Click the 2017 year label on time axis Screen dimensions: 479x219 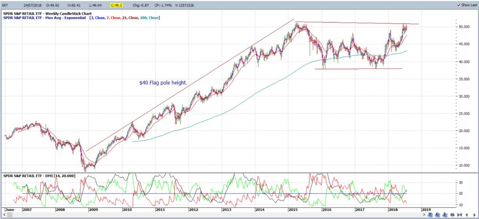360,210
